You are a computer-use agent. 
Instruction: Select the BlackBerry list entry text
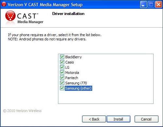[x=73, y=57]
